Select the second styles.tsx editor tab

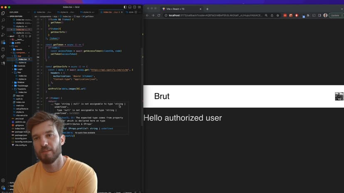pyautogui.click(x=87, y=12)
